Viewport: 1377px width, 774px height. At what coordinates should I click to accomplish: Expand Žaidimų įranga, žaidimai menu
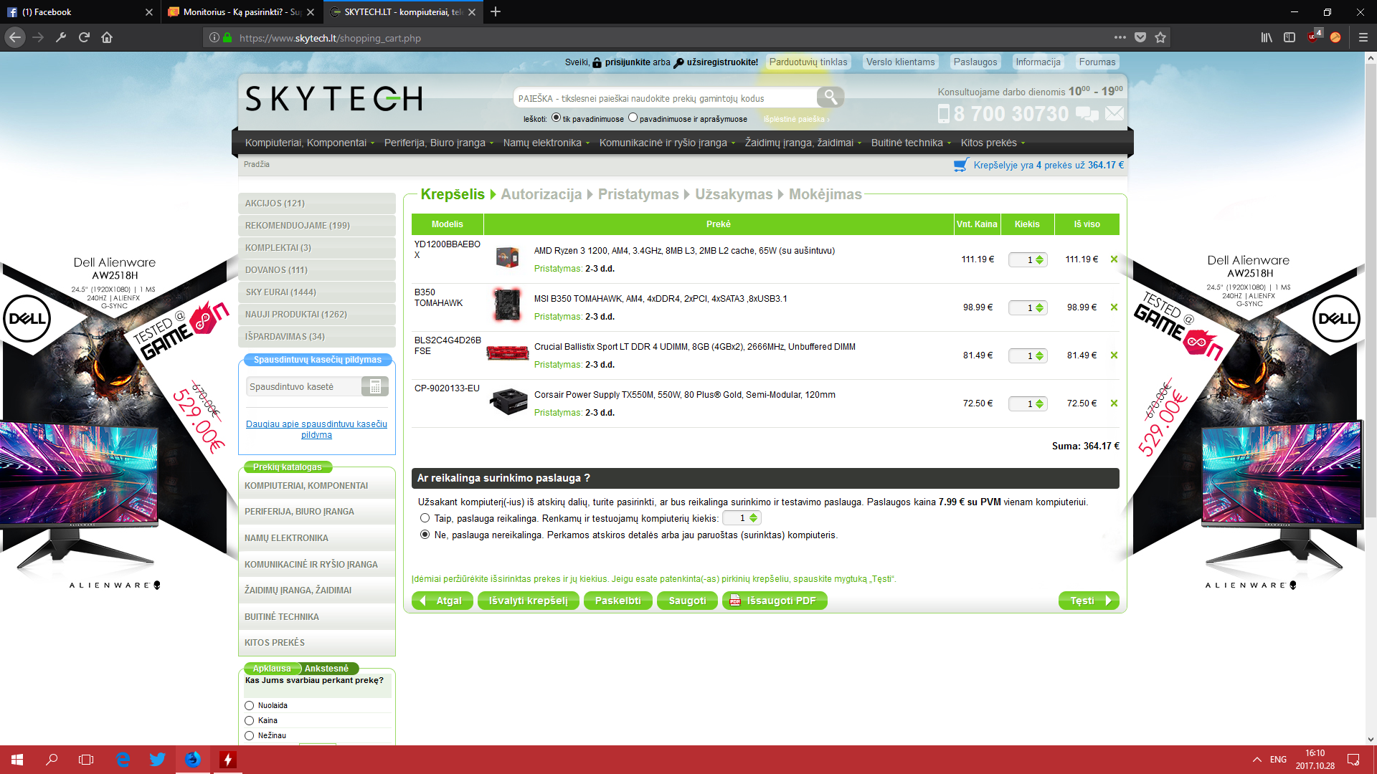[803, 143]
